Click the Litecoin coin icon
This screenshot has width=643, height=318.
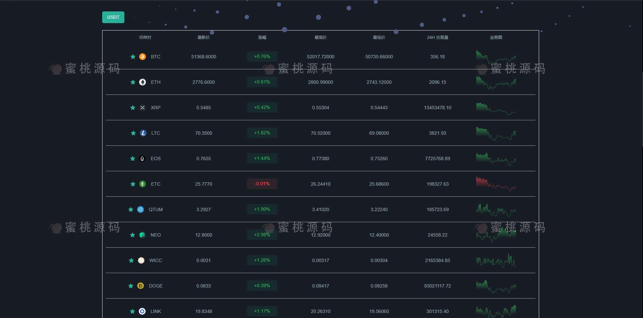(143, 133)
